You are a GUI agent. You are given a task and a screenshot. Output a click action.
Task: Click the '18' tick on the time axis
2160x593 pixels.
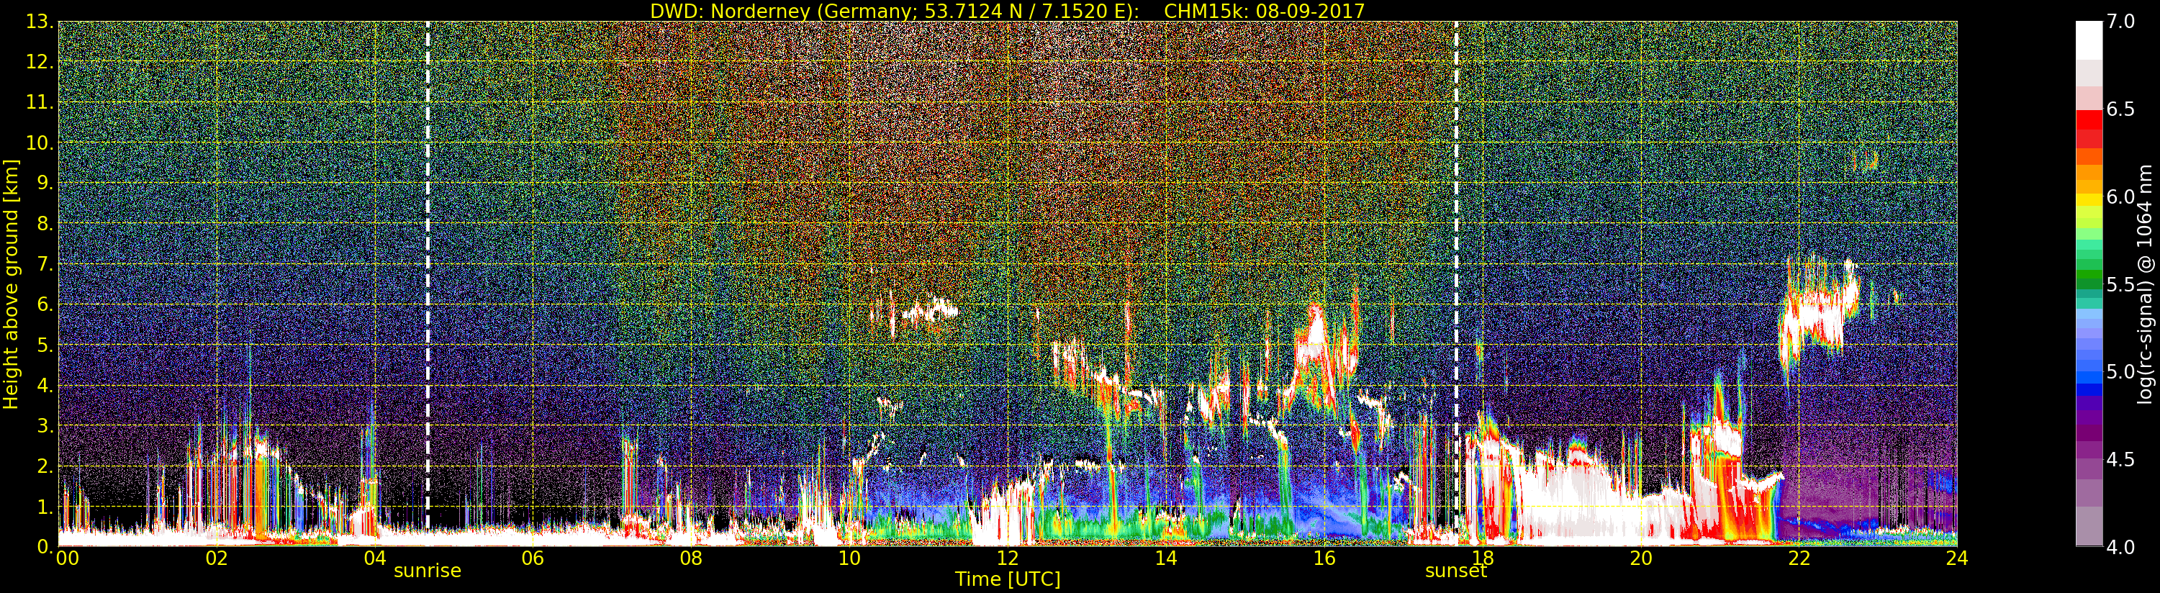point(1483,558)
